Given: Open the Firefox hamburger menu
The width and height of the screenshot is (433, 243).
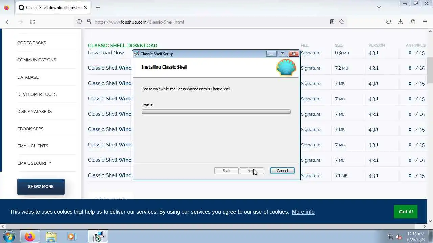Looking at the screenshot, I should click(425, 22).
